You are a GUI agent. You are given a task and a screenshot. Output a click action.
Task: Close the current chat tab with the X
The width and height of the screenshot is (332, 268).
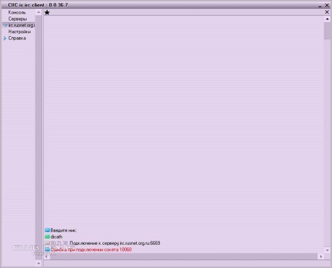click(326, 12)
